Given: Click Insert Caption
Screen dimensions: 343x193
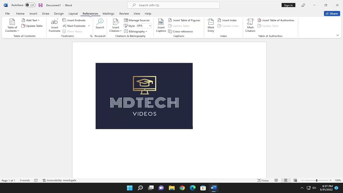Looking at the screenshot, I should click(x=161, y=25).
